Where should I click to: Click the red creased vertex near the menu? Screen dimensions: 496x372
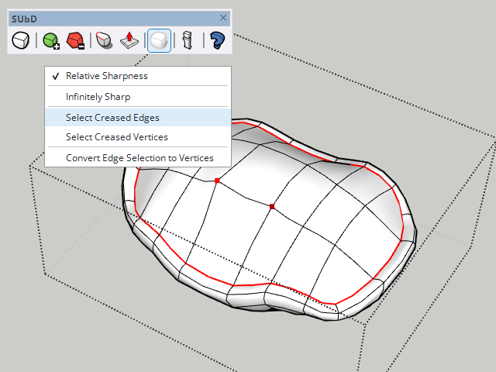[217, 181]
